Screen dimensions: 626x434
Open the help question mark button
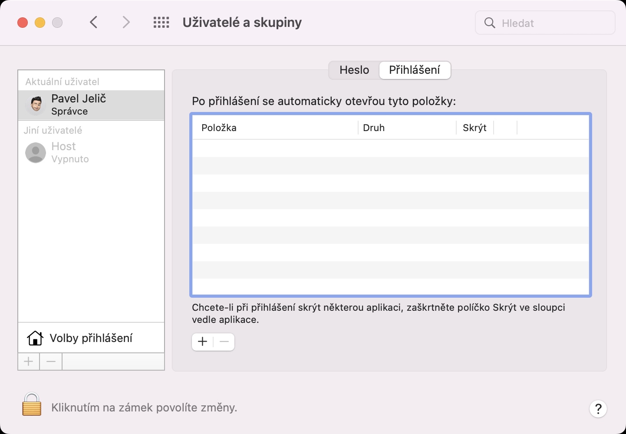point(598,408)
